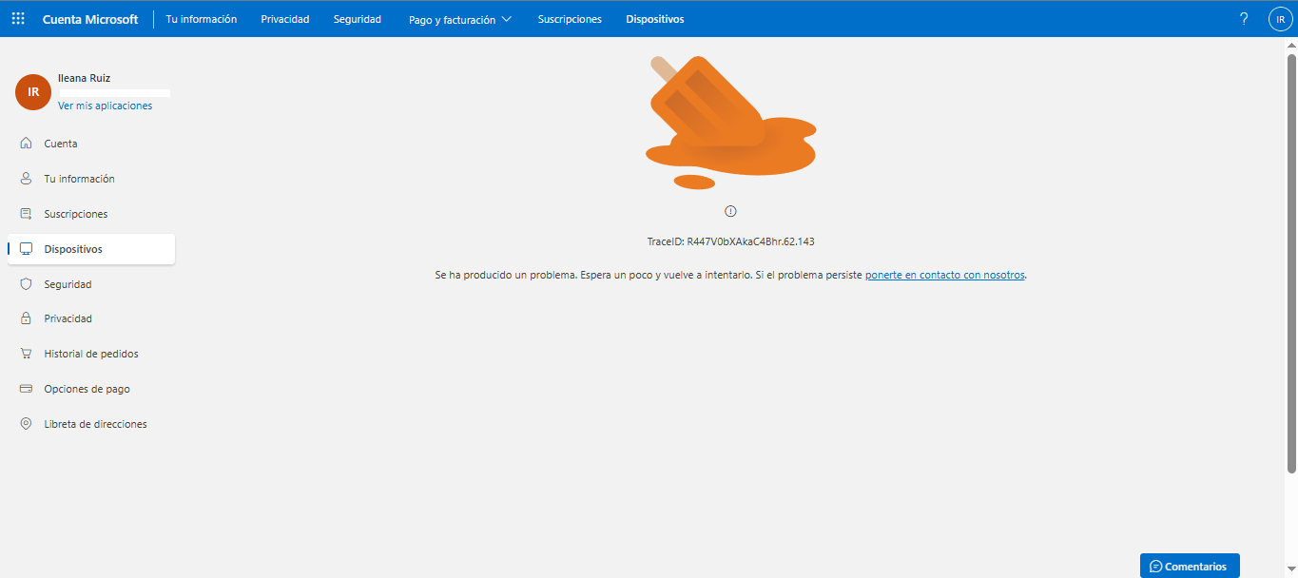Click the Tu información person icon
Viewport: 1298px width, 578px height.
click(26, 178)
